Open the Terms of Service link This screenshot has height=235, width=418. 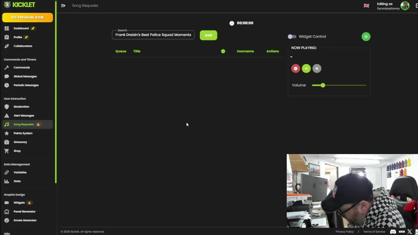coord(374,232)
